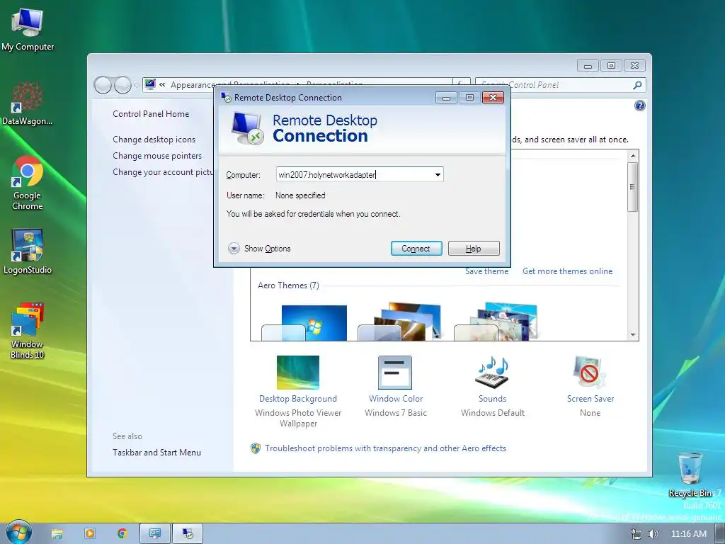Click the themes list scrollbar down arrow

[x=633, y=335]
